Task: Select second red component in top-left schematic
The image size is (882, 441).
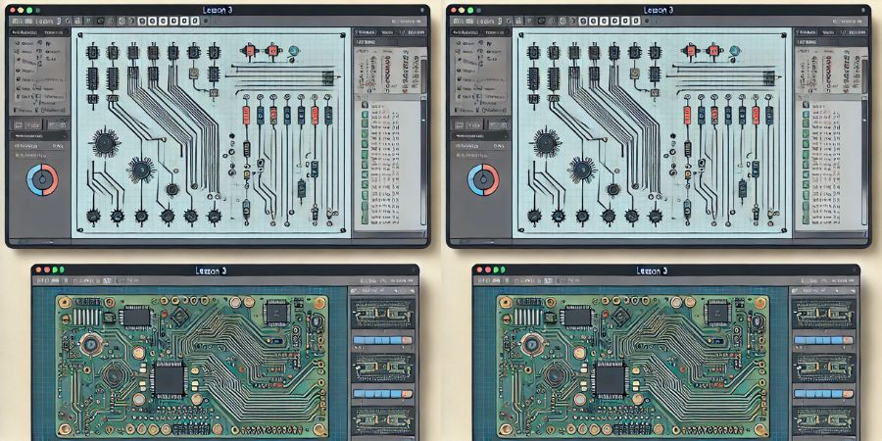Action: point(273,51)
